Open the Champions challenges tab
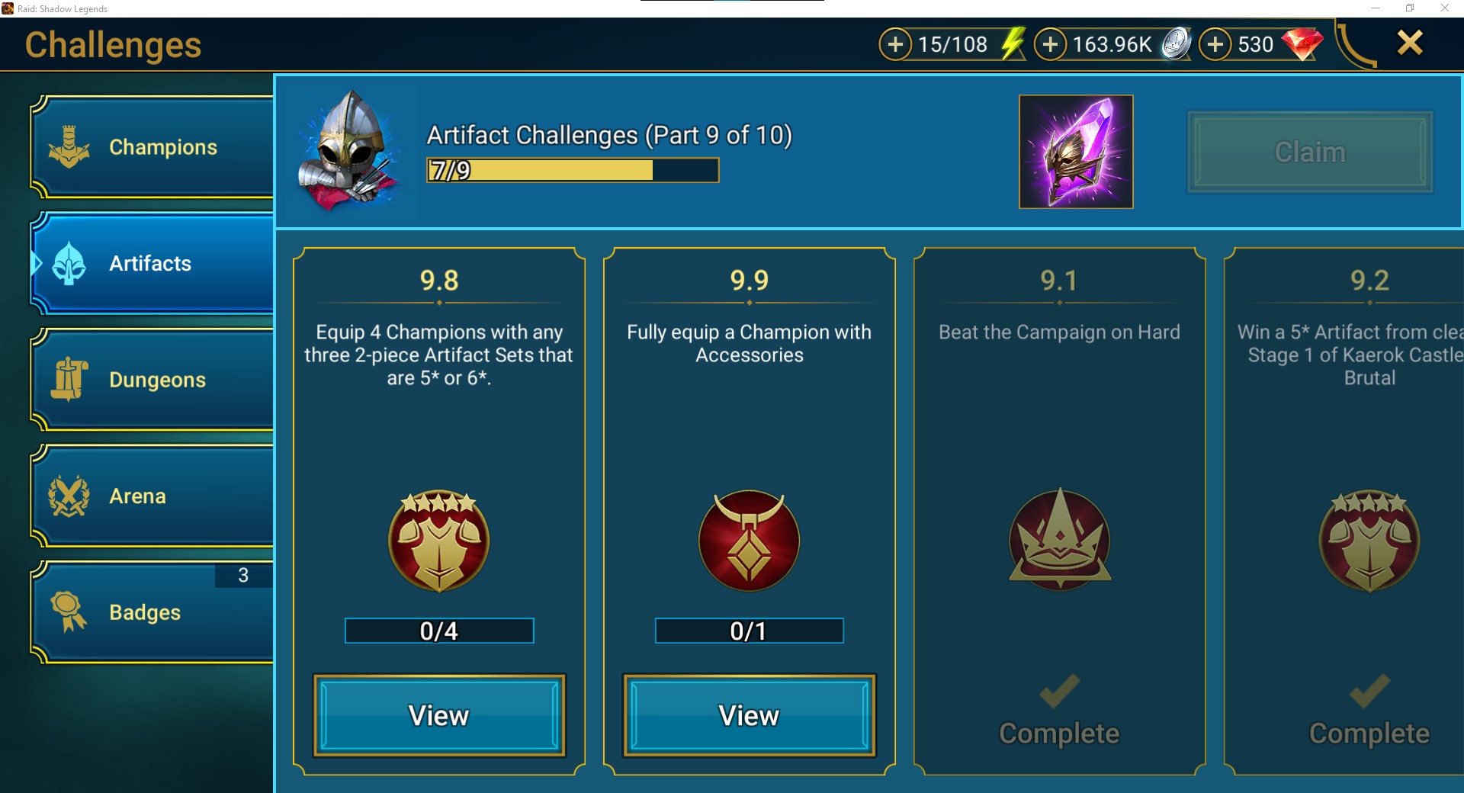The height and width of the screenshot is (793, 1464). 152,147
